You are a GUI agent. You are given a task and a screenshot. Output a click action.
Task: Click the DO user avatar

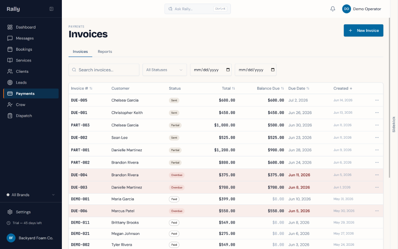(x=346, y=9)
